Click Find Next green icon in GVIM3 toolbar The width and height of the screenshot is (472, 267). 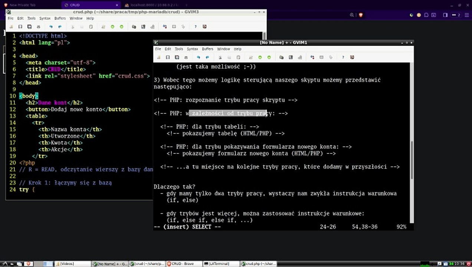[112, 27]
